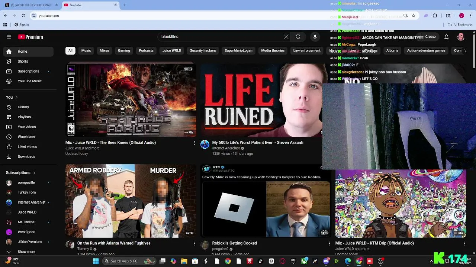Select the Juice WRLD filter chip
476x267 pixels.
coord(171,50)
